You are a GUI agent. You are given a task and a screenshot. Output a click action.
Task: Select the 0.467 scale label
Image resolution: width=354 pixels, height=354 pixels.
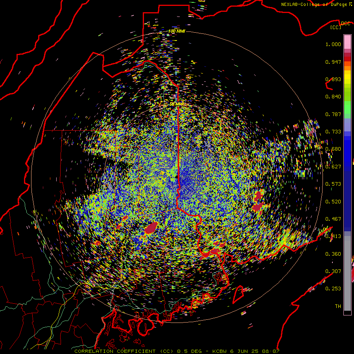pyautogui.click(x=333, y=219)
